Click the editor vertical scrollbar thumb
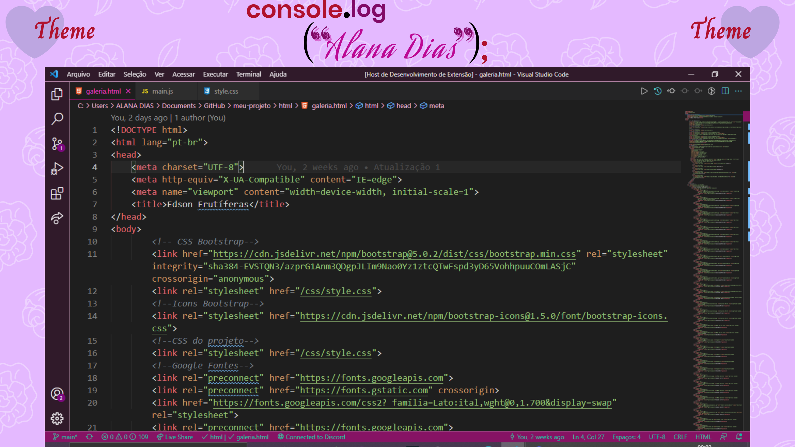 coord(747,116)
